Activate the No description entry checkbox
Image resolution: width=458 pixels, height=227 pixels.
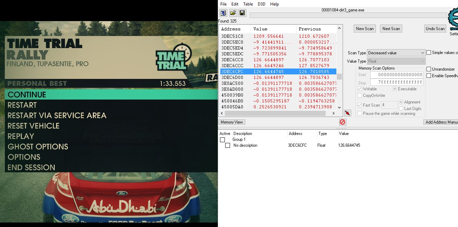click(x=228, y=146)
